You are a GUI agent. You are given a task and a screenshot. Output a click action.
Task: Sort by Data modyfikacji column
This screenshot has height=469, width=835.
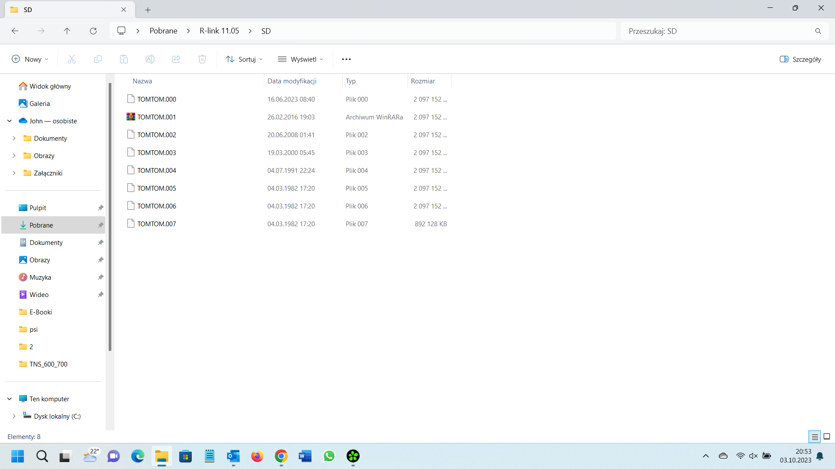(292, 81)
